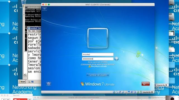Click the optical disc icon in VirtualBox status bar
Image resolution: width=179 pixels, height=100 pixels.
point(117,92)
